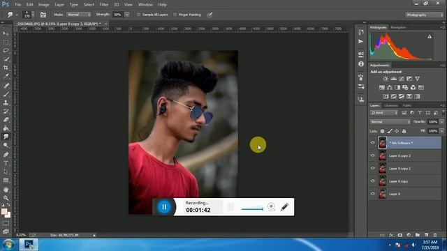Add a Photo Filter adjustment
447x251 pixels.
point(405,88)
